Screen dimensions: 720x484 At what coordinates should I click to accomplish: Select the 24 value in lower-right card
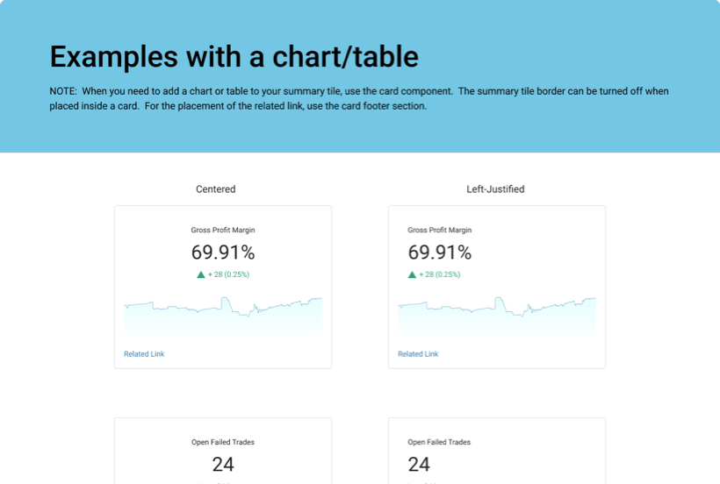pyautogui.click(x=419, y=464)
